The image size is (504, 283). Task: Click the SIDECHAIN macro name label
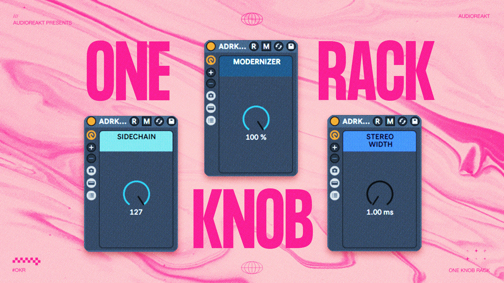click(x=136, y=137)
